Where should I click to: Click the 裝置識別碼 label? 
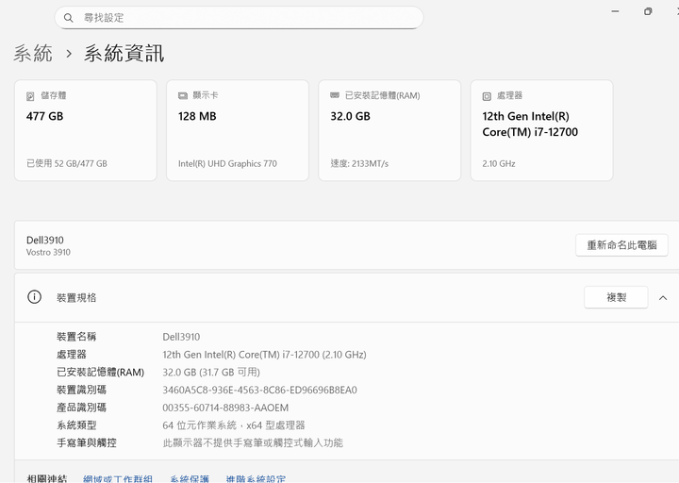(x=81, y=390)
